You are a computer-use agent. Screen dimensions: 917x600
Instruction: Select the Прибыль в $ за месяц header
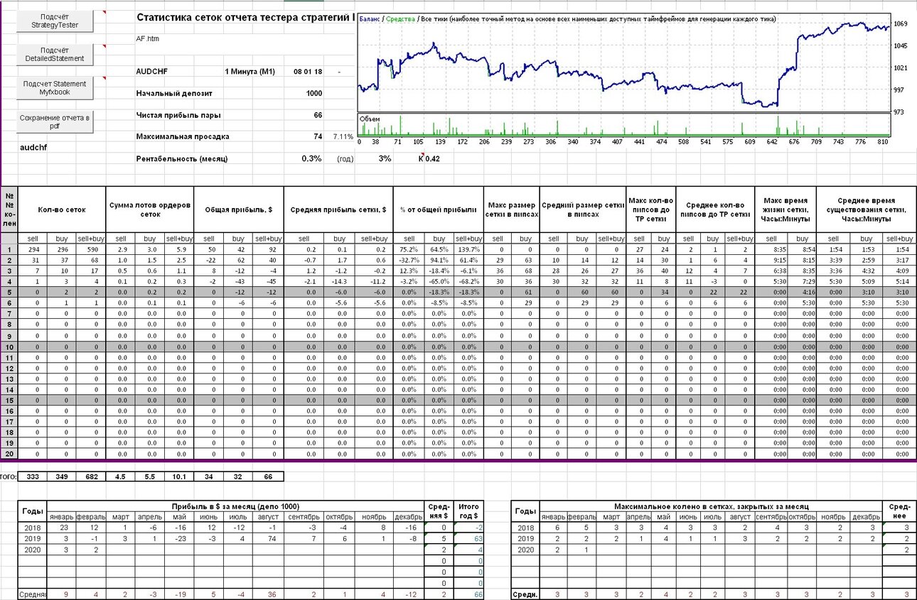click(235, 506)
